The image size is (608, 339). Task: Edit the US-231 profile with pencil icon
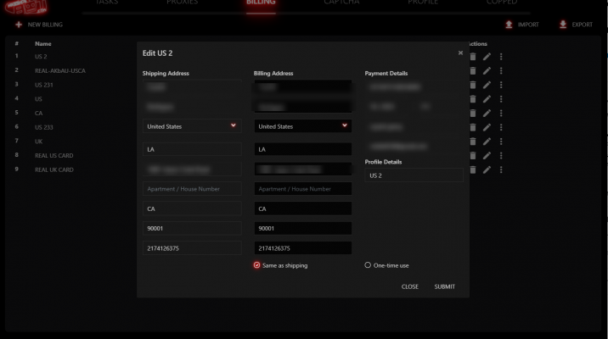tap(487, 85)
